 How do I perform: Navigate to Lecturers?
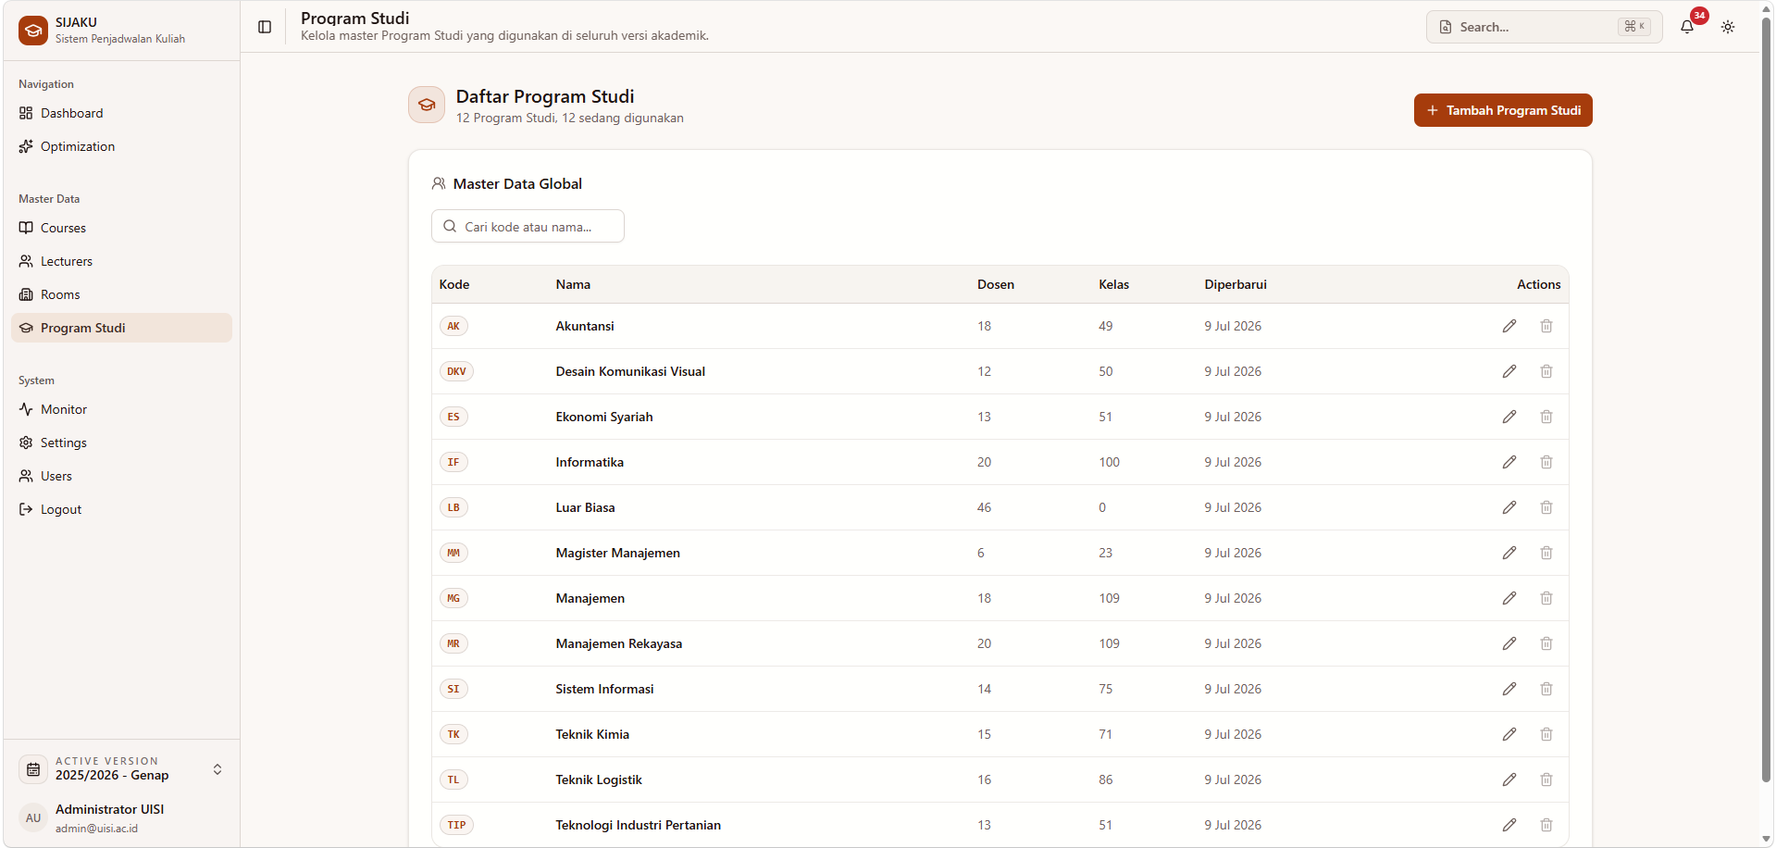pos(121,261)
